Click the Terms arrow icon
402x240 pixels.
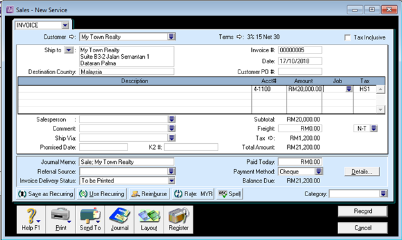[x=239, y=37]
